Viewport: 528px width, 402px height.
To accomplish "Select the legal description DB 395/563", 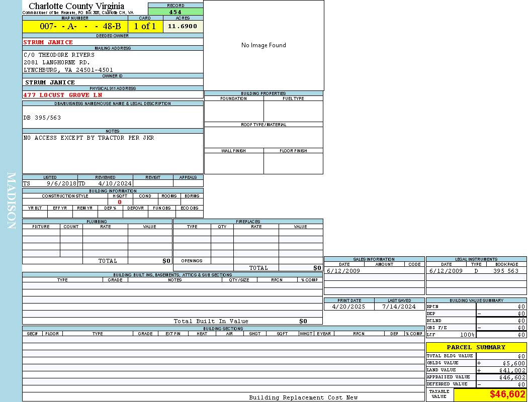I will pyautogui.click(x=42, y=118).
